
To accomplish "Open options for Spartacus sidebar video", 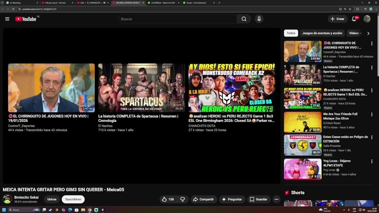I will point(372,67).
